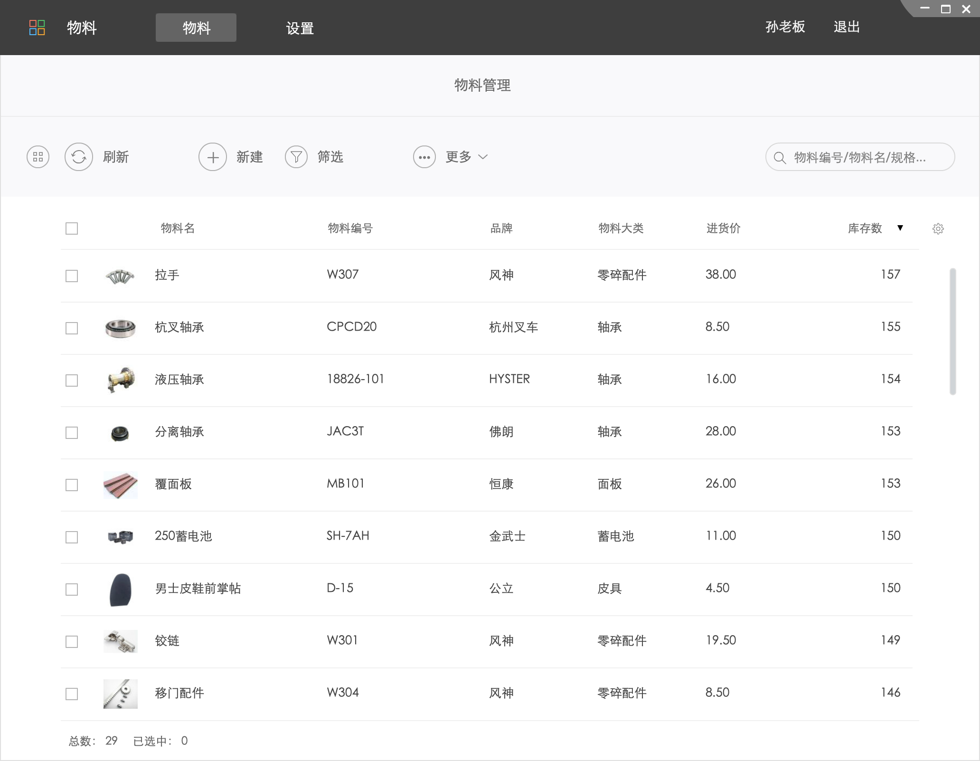Screen dimensions: 980x761
Task: Open the 孙老板 user account
Action: (x=785, y=27)
